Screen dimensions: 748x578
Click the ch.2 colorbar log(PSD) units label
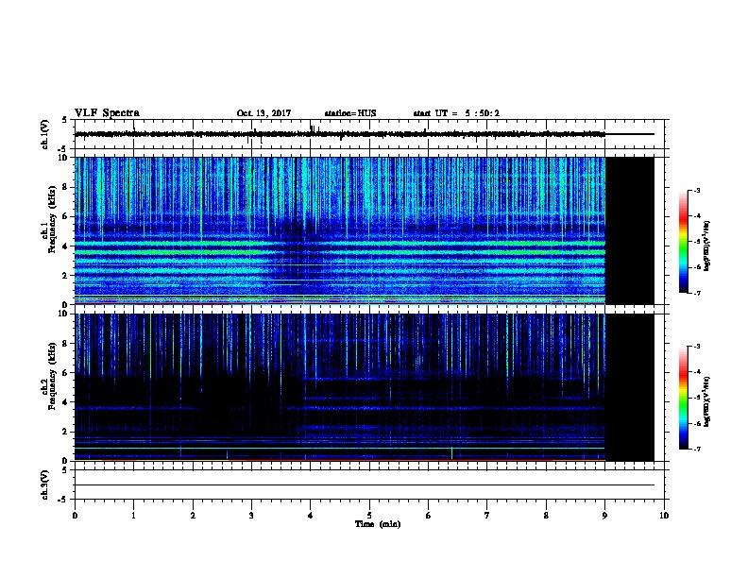(x=706, y=401)
